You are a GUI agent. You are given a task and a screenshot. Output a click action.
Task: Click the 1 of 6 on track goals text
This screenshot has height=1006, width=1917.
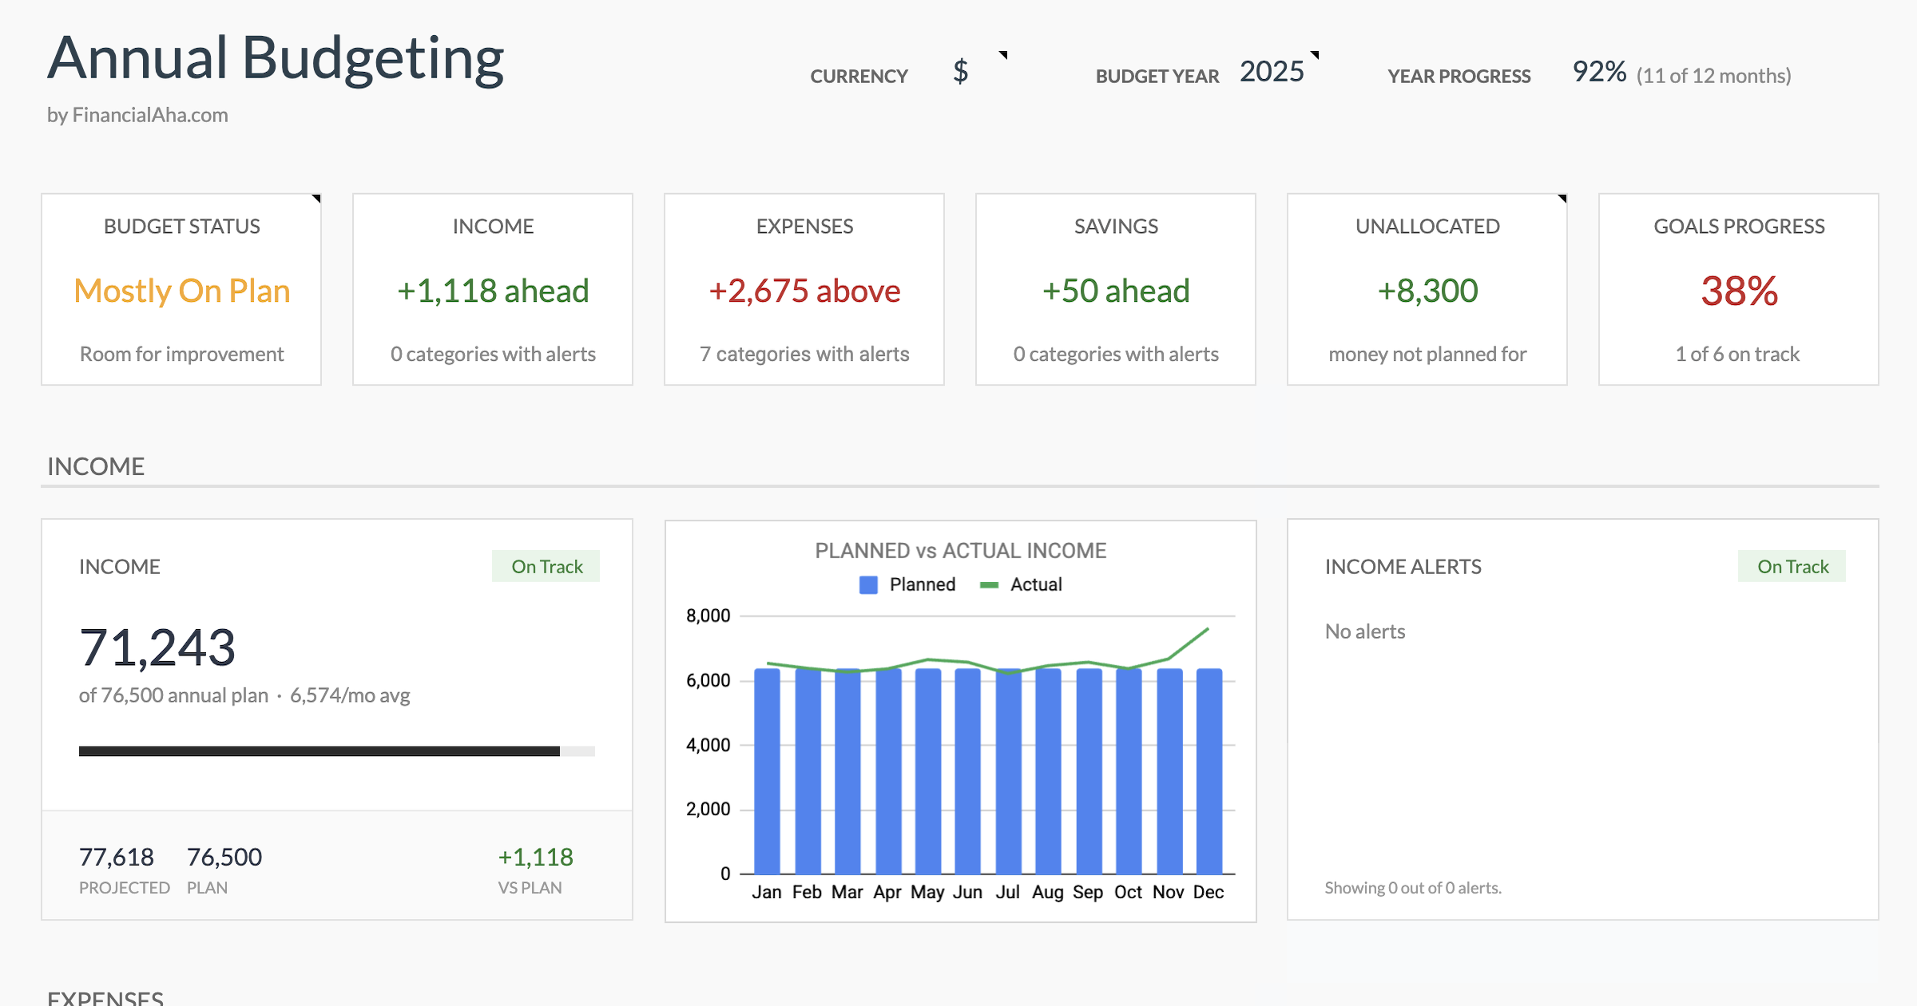click(x=1737, y=354)
